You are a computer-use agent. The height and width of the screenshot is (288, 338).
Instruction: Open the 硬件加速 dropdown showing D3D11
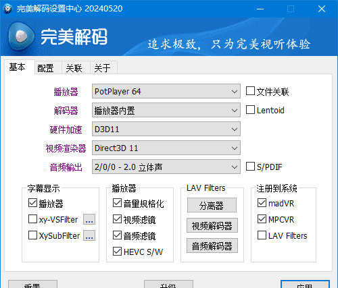(166, 129)
